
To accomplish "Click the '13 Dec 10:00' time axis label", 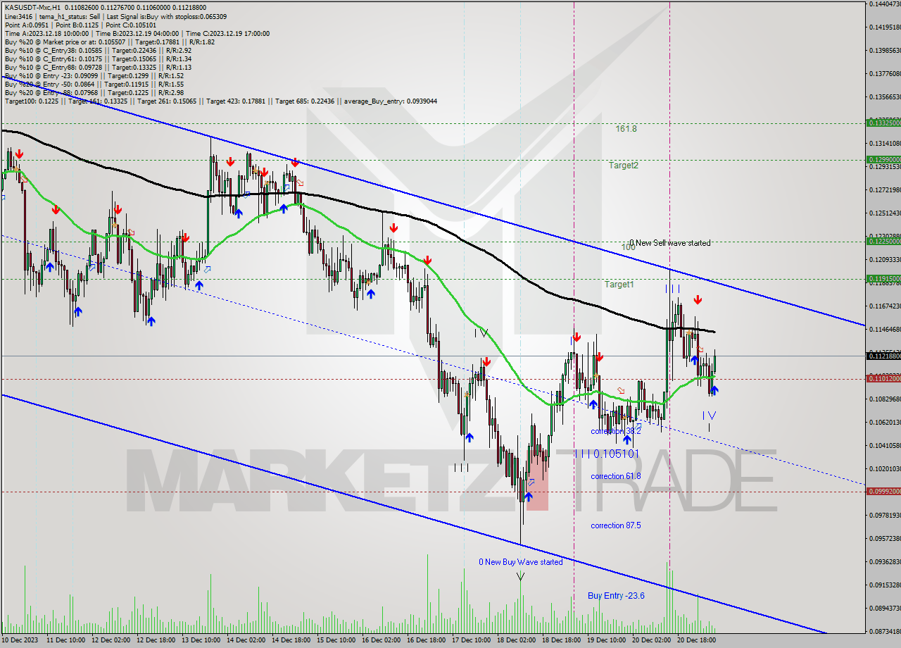I will click(x=201, y=640).
